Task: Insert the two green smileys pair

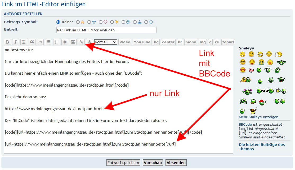Action: tap(280, 101)
